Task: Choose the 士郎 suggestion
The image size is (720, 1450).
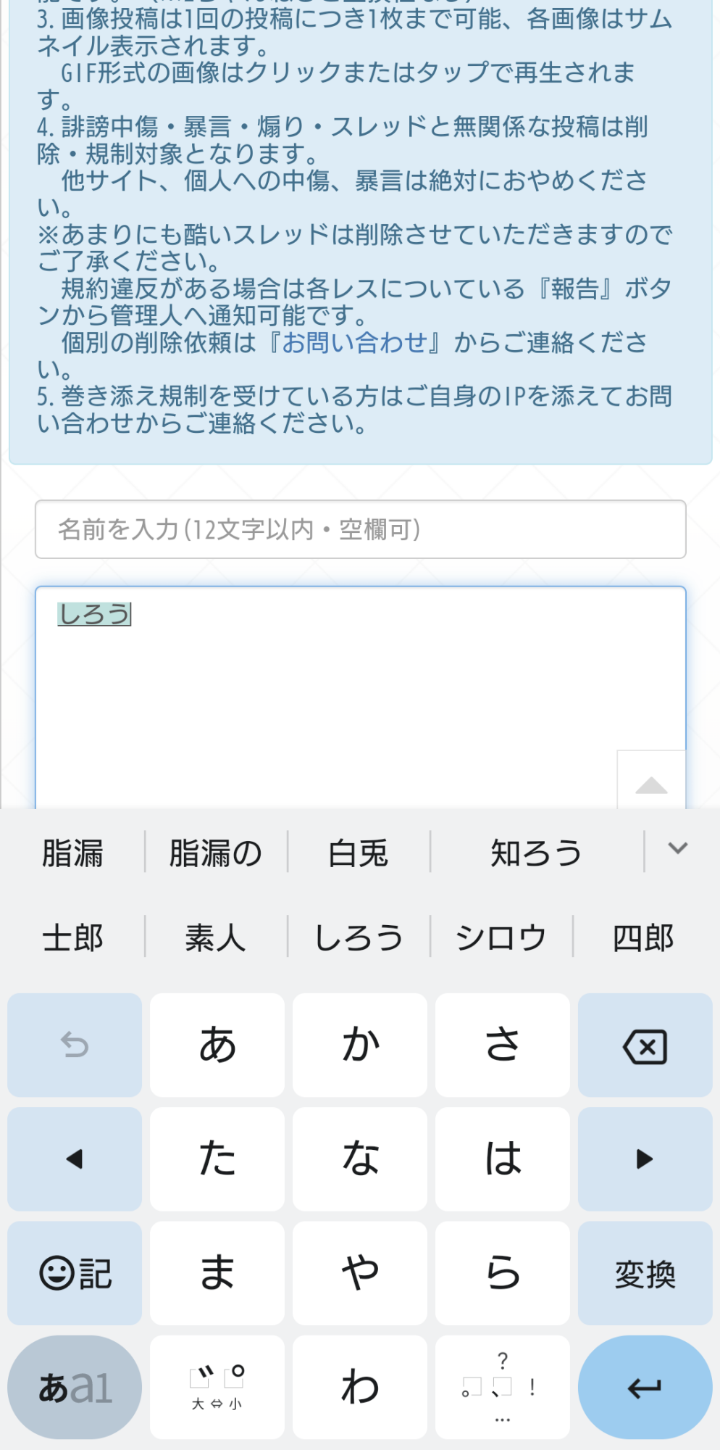Action: click(72, 937)
